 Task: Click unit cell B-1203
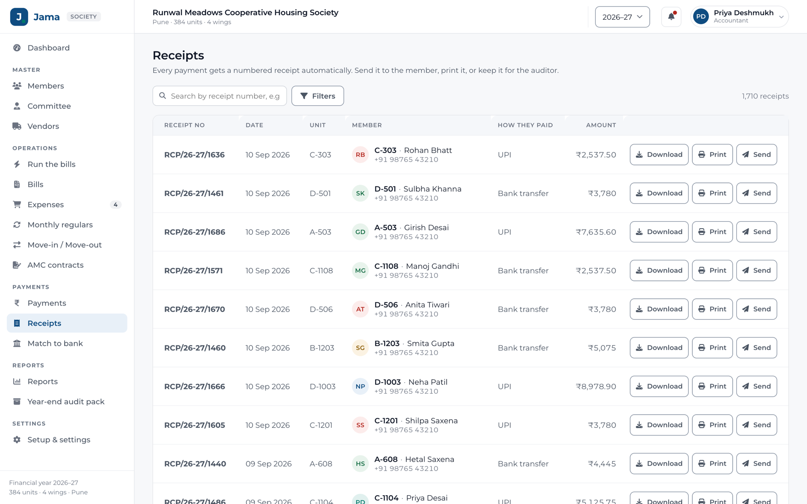[322, 348]
